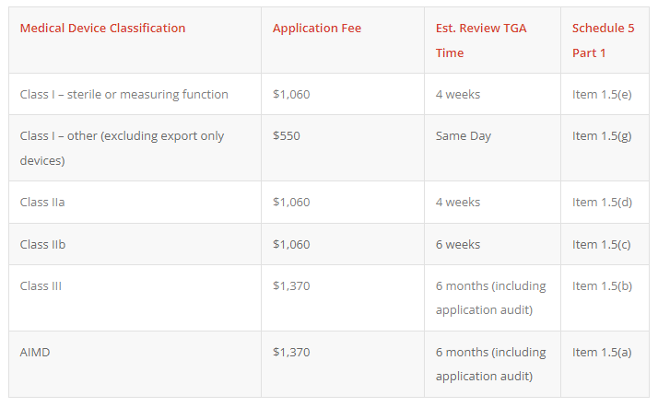Select Item 1.5(e) cell
The image size is (658, 407).
[x=602, y=95]
